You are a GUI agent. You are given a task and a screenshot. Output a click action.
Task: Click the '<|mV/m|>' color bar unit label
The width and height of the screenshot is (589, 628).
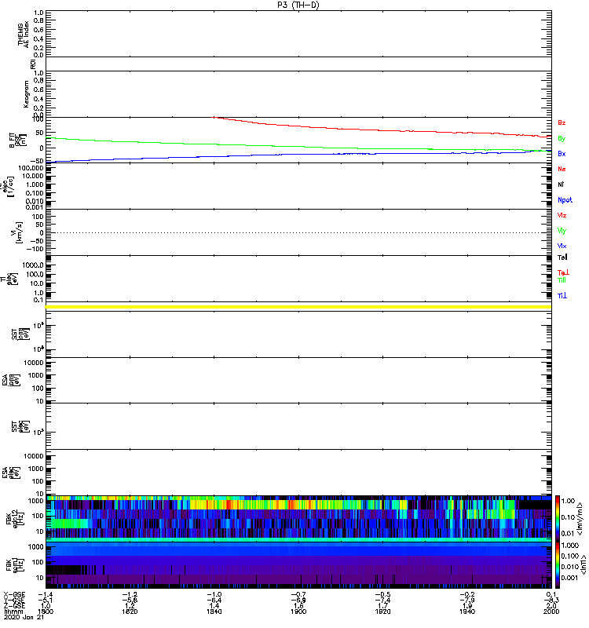pos(580,519)
